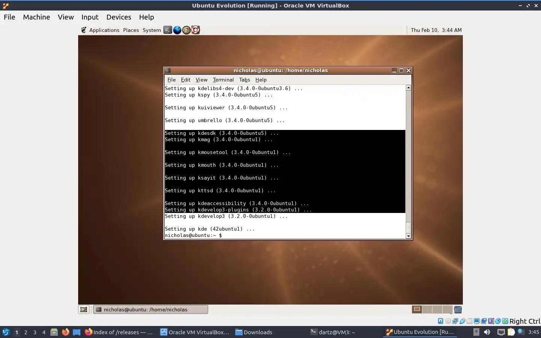Switch to third GNOME workspace in pager
The image size is (541, 338).
coord(437,309)
